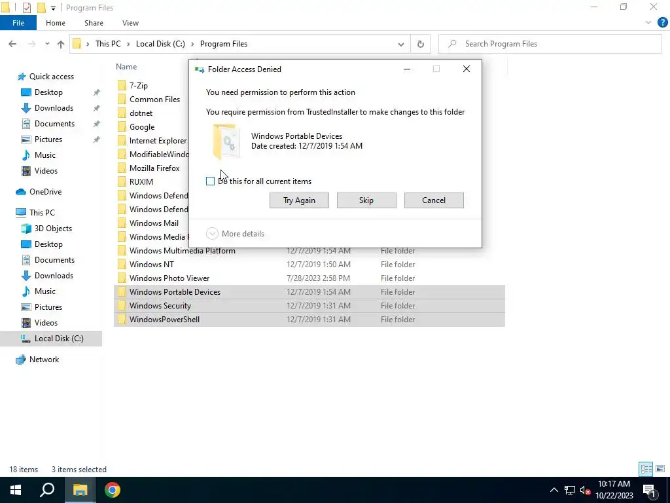670x503 pixels.
Task: Expand More details in the dialog
Action: (x=236, y=234)
